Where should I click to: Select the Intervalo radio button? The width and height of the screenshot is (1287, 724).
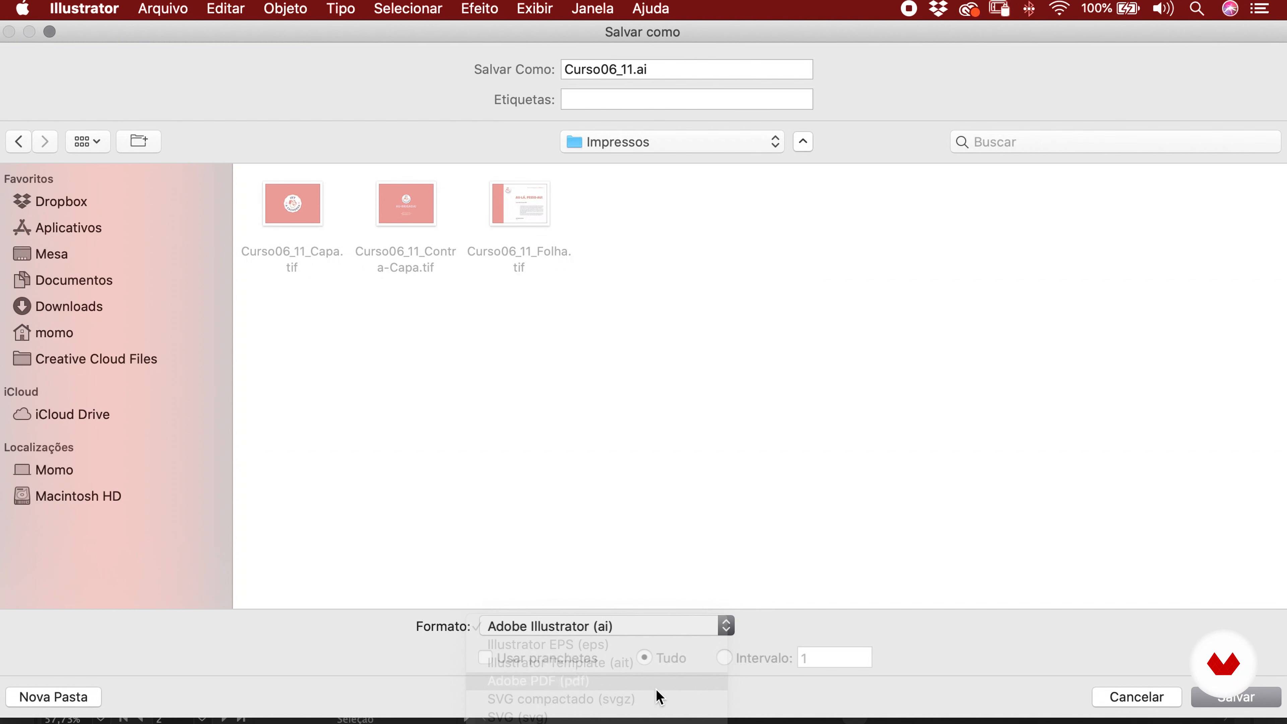tap(724, 658)
